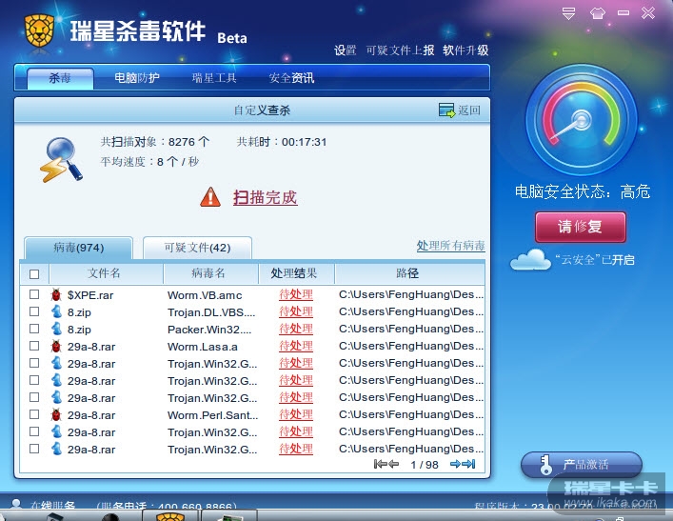Click 待处理 for $XPE.rar

(296, 294)
